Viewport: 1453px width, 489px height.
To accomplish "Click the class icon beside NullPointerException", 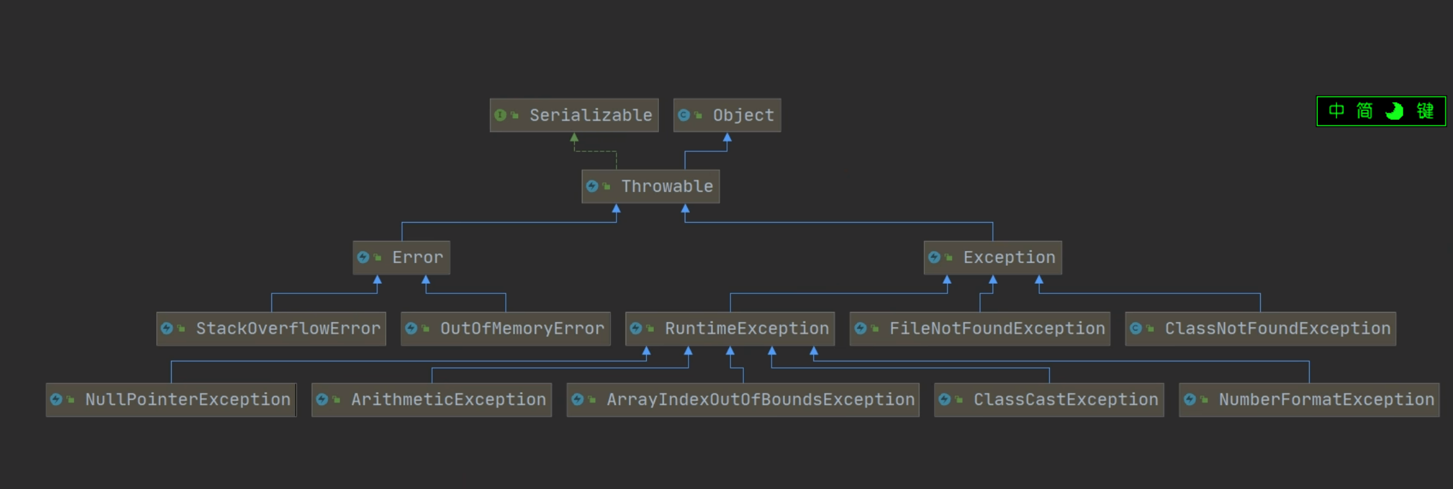I will click(x=57, y=400).
